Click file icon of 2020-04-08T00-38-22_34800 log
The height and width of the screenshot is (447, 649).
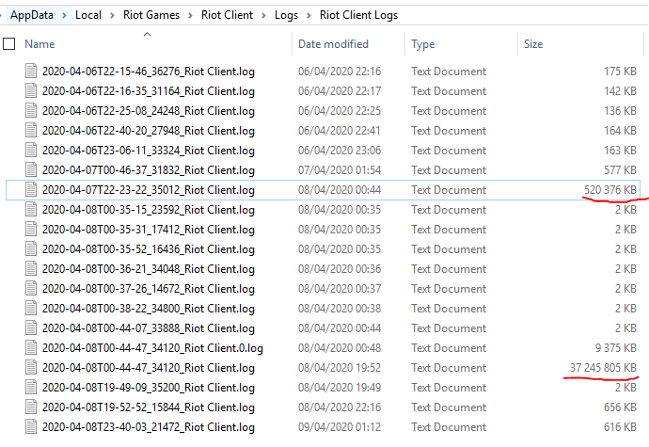click(x=31, y=309)
